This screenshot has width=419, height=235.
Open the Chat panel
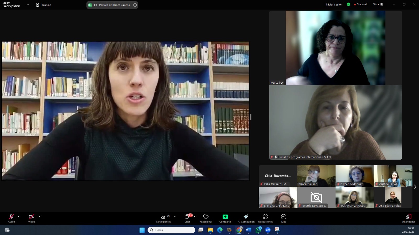tap(187, 218)
